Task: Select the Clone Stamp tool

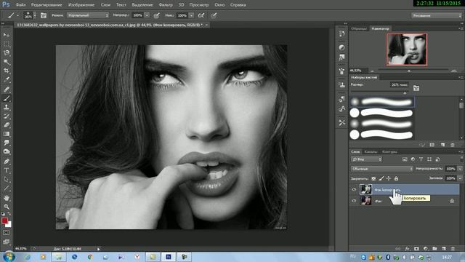Action: point(7,107)
